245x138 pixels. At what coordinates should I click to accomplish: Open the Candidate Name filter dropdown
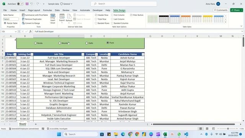pos(143,54)
